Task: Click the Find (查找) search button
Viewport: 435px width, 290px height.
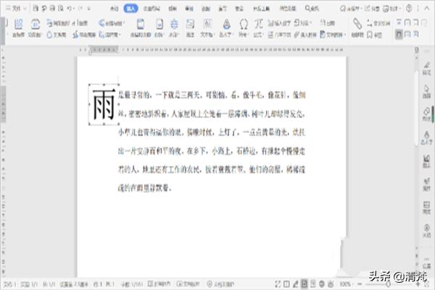Action: coord(312,9)
